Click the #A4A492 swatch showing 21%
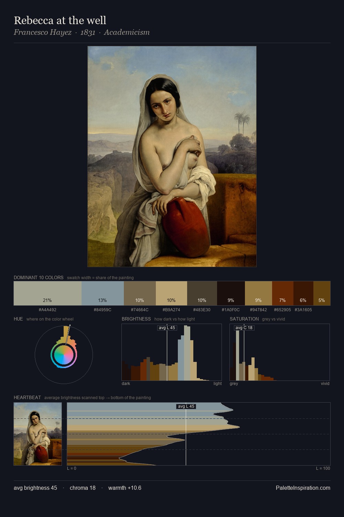Viewport: 344px width, 517px height. pos(47,293)
